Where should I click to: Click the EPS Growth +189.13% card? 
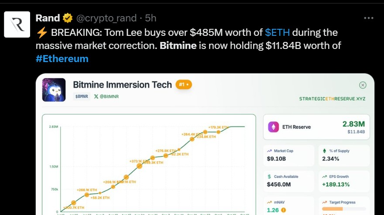point(343,180)
